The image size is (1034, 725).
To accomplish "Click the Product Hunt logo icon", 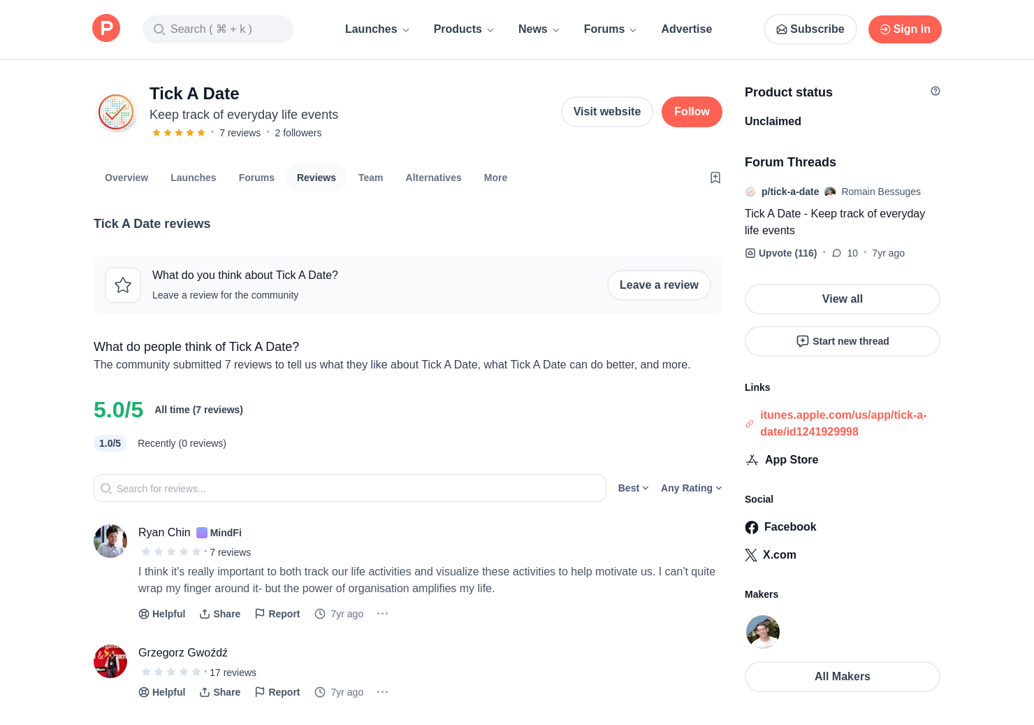I will pyautogui.click(x=106, y=29).
